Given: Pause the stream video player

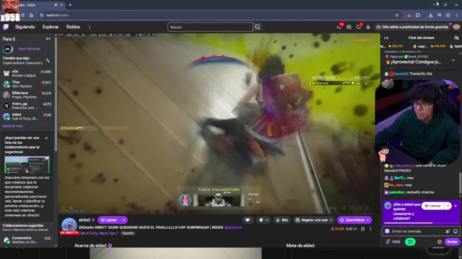Looking at the screenshot, I should [64, 208].
